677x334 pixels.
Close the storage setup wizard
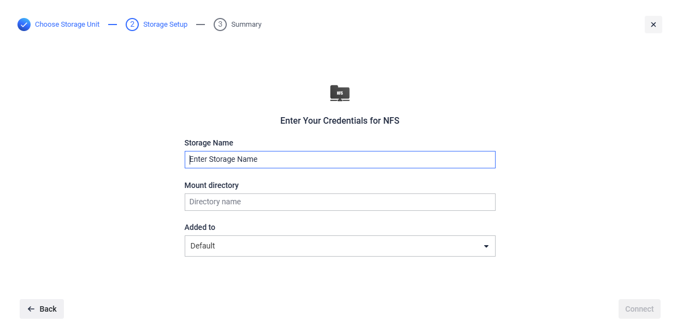coord(653,25)
